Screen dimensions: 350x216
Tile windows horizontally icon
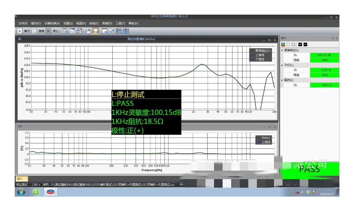point(119,31)
